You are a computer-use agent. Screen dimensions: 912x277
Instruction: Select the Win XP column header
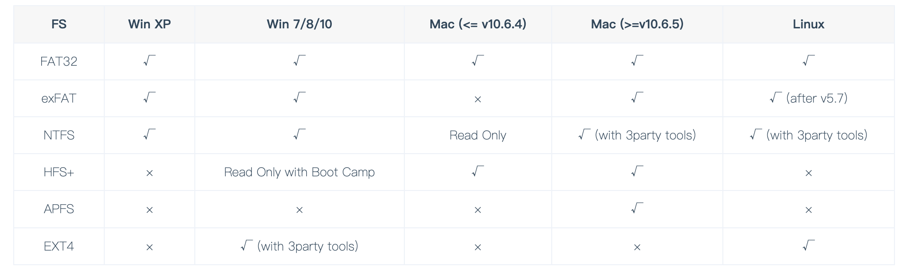[x=149, y=24]
